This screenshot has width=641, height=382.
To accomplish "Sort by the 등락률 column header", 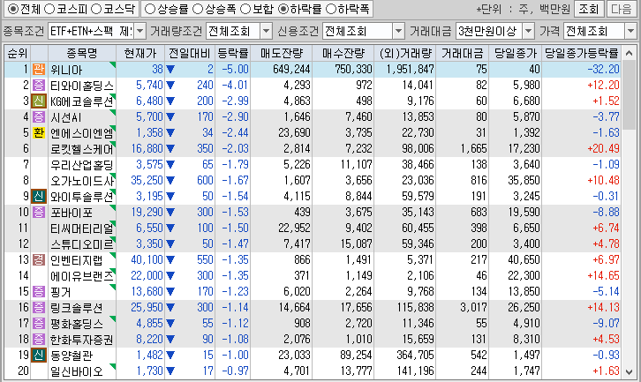I will click(233, 53).
